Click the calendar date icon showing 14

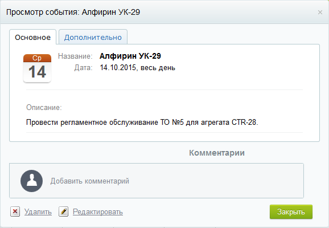(x=37, y=68)
